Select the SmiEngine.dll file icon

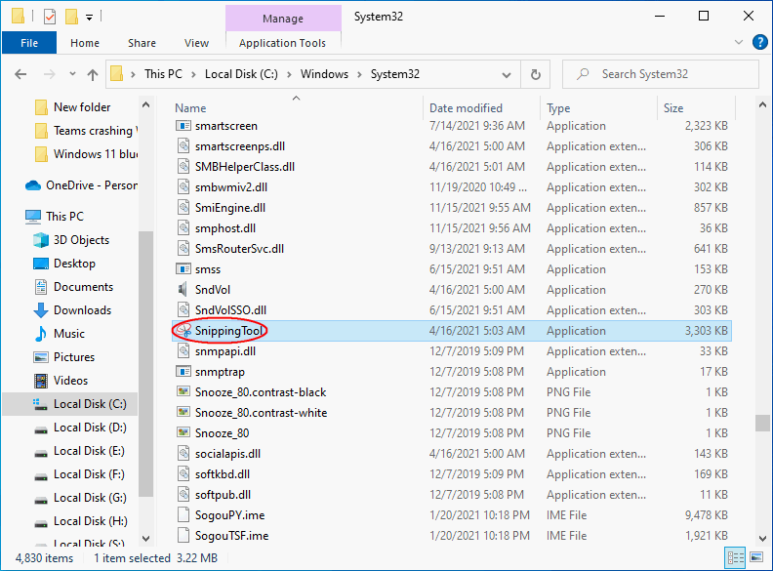pyautogui.click(x=183, y=208)
